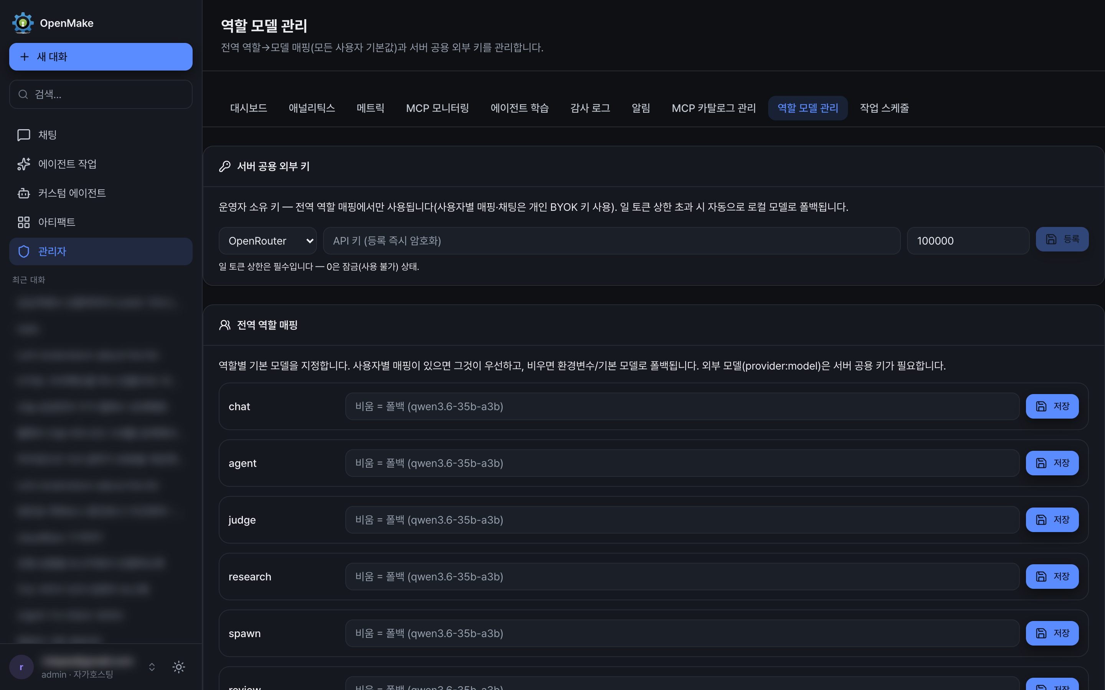Select 커스텀 에이전트 robot icon

tap(24, 193)
